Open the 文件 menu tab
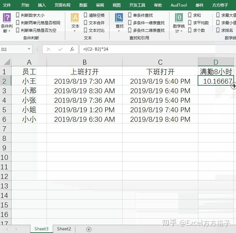The height and width of the screenshot is (233, 236). point(7,5)
